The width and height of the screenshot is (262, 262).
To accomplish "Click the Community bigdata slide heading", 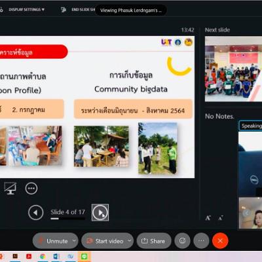I will [131, 89].
